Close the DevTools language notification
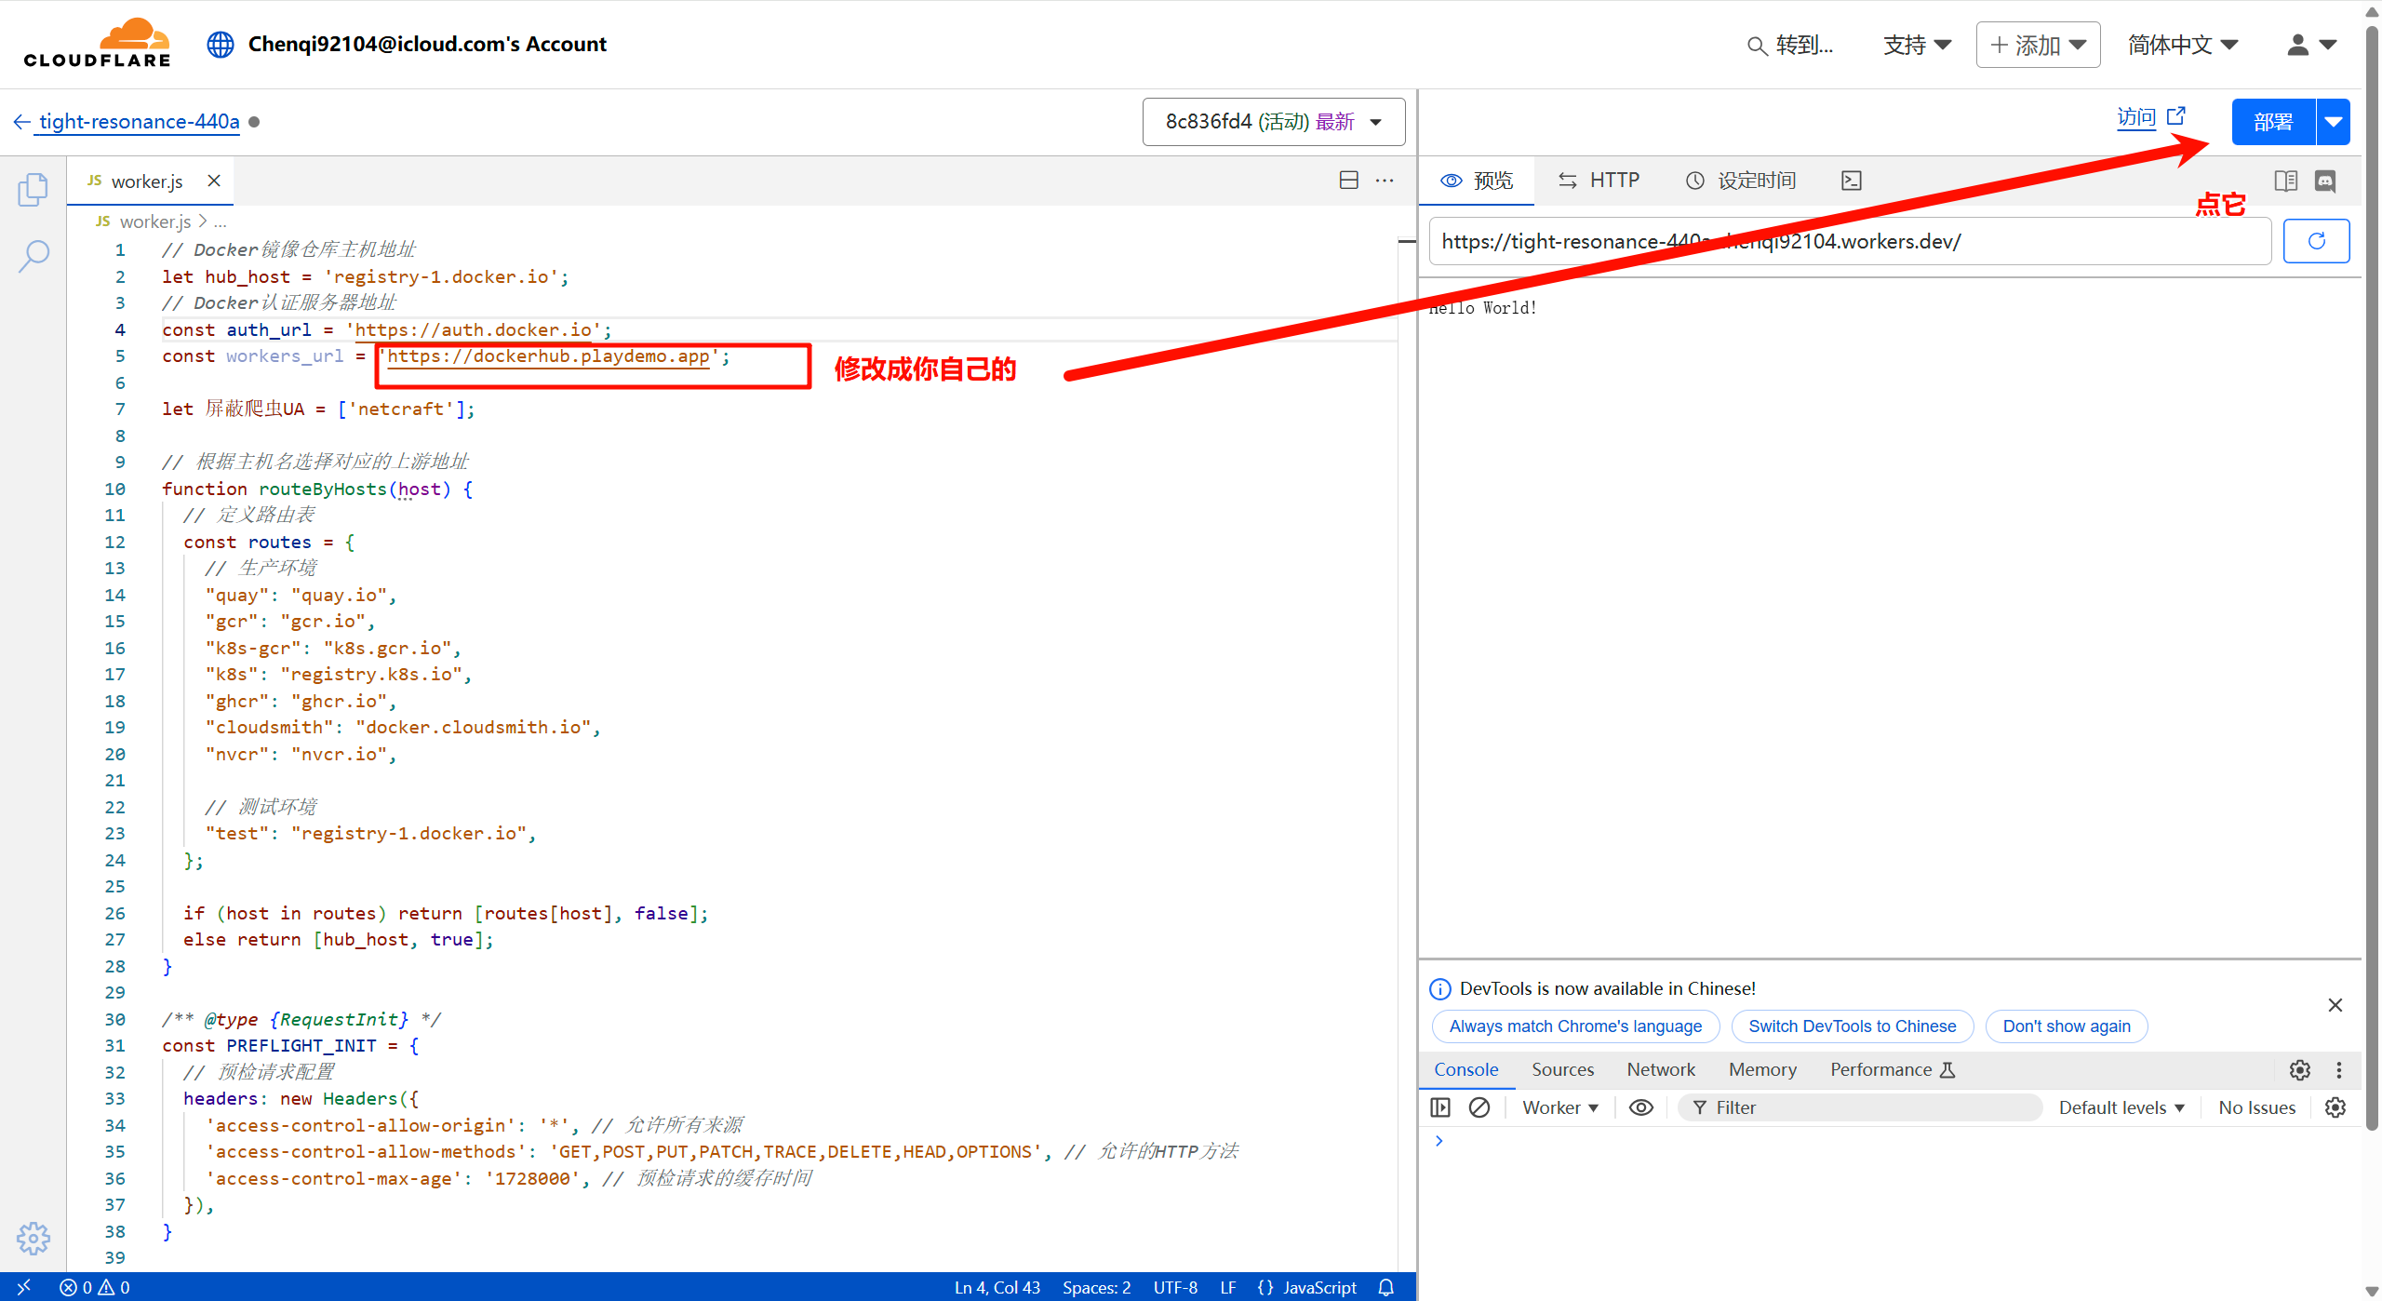This screenshot has width=2382, height=1301. (x=2335, y=1005)
